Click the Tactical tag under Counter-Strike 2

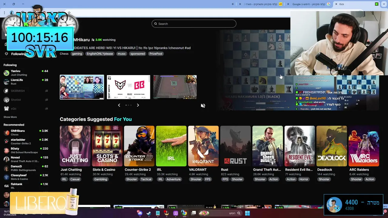(146, 179)
